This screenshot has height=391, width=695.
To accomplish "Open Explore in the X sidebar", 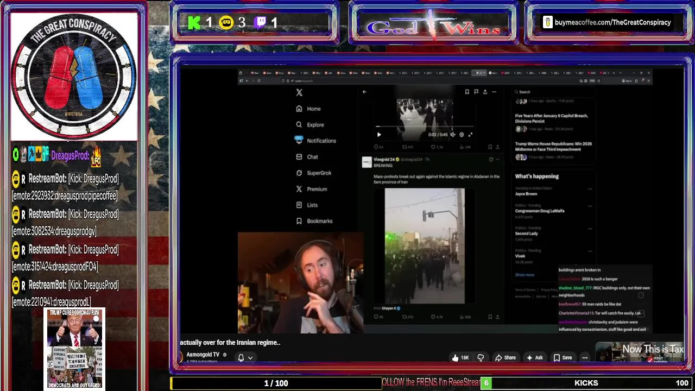I will (310, 124).
